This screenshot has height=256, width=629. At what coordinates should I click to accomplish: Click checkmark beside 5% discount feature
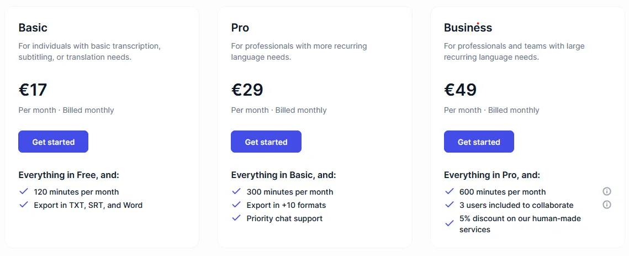[450, 223]
